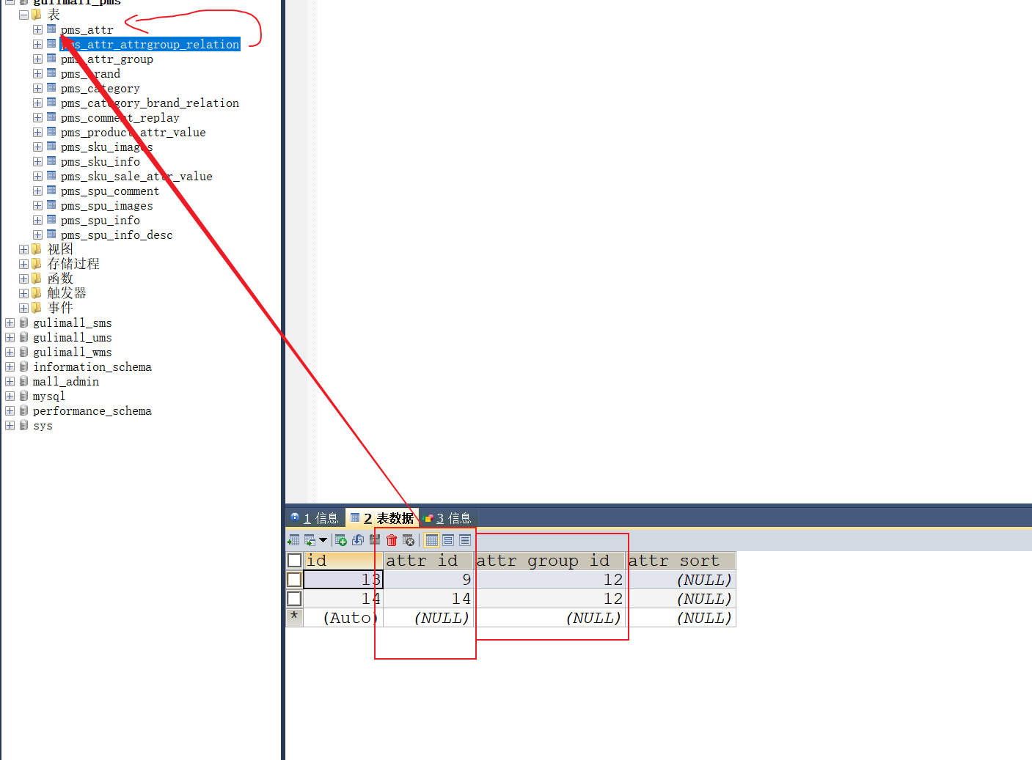Delete selected rows with the trash icon
The height and width of the screenshot is (760, 1032).
point(392,540)
